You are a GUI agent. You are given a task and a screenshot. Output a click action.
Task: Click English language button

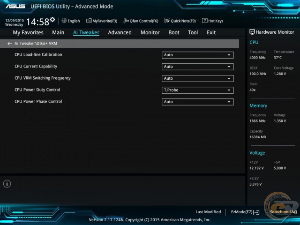click(x=71, y=21)
